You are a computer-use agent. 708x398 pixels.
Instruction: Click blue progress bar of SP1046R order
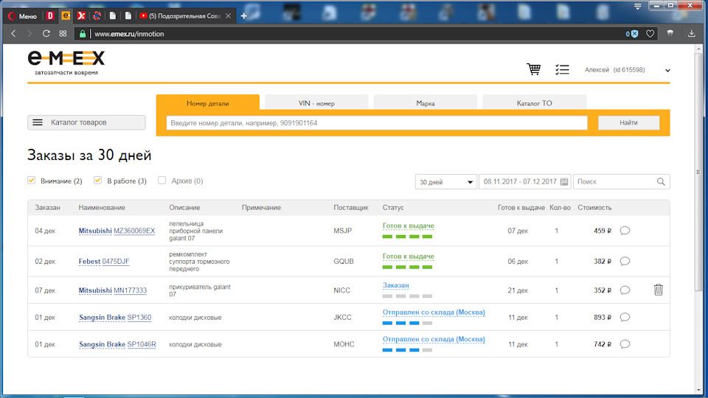407,350
